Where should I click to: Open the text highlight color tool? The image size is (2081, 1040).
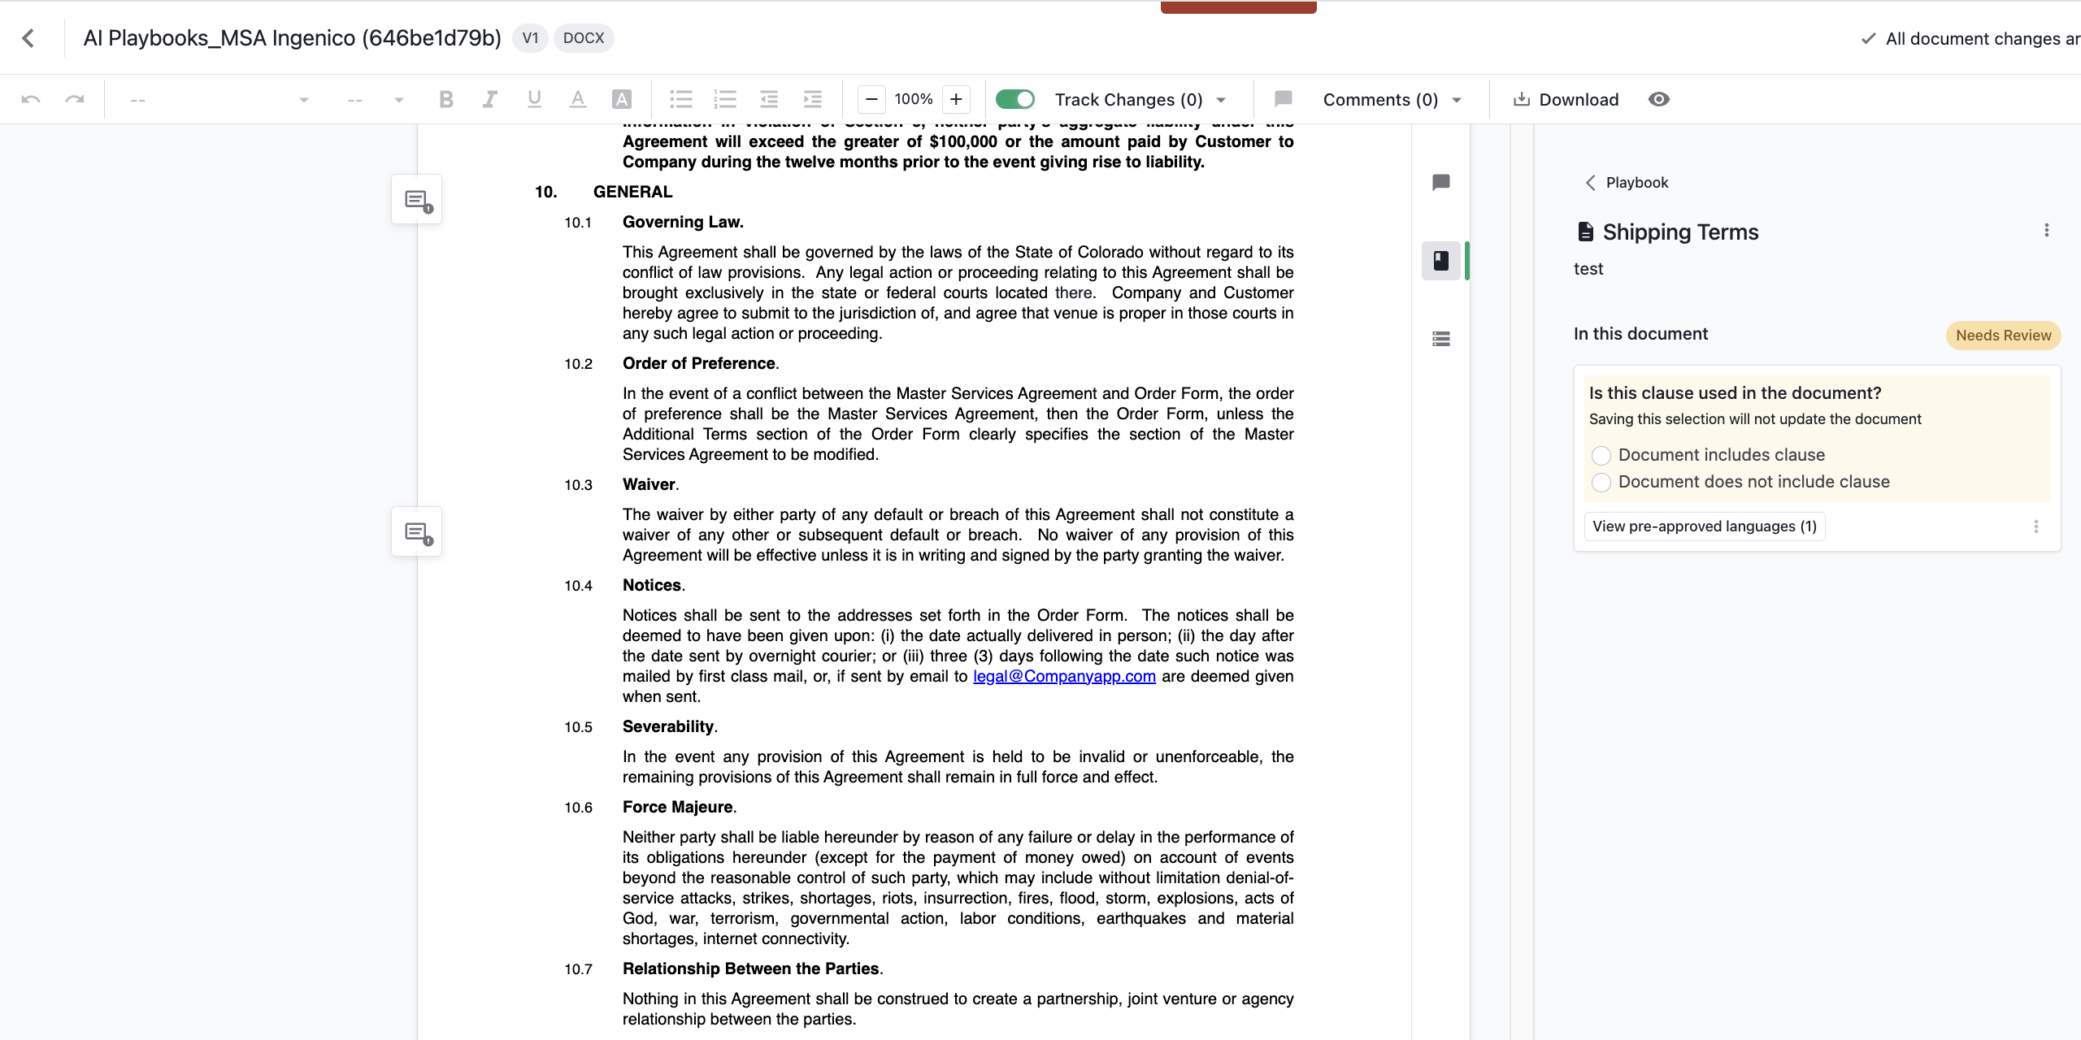tap(622, 99)
